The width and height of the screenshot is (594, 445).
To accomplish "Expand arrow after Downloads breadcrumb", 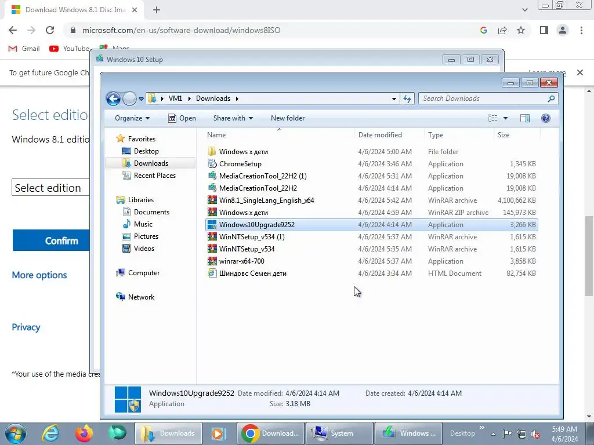I will tap(237, 99).
